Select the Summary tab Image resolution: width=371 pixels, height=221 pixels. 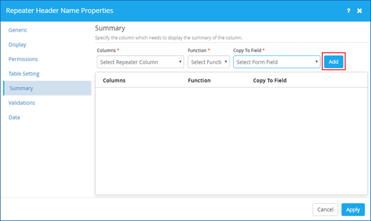click(48, 88)
